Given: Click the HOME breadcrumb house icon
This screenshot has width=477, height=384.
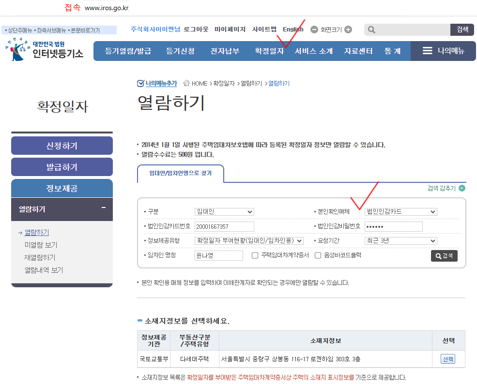Looking at the screenshot, I should [x=186, y=83].
